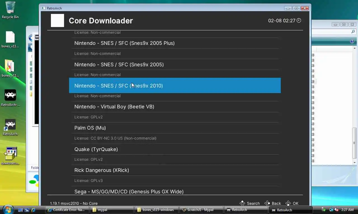
Task: Click License: Non-commercial under Snes9x 2005
Action: (97, 75)
